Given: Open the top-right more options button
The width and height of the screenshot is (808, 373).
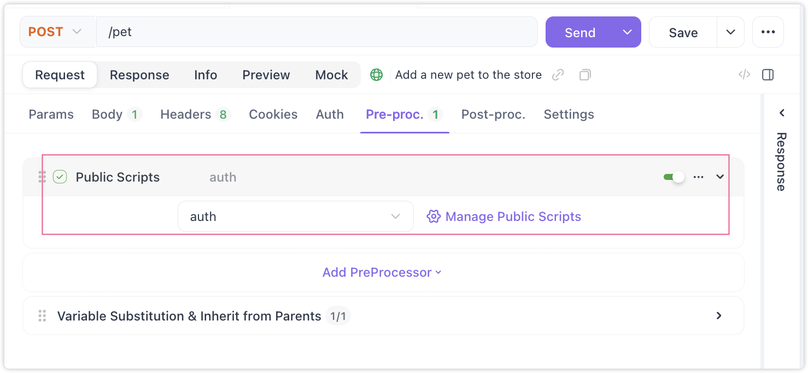Looking at the screenshot, I should point(768,32).
